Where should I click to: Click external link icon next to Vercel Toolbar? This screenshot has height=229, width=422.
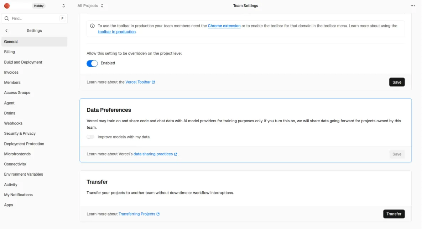tap(153, 82)
